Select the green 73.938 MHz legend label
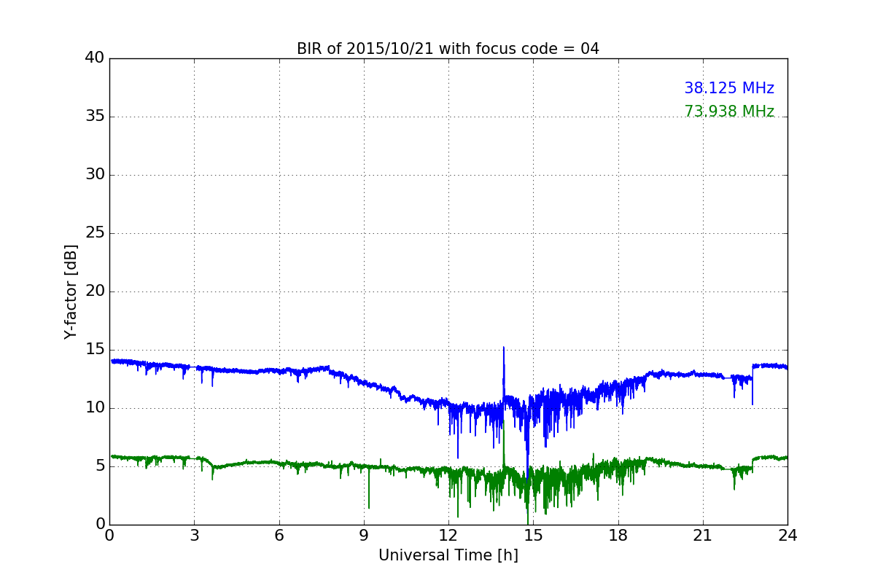This screenshot has height=583, width=875. coord(729,111)
